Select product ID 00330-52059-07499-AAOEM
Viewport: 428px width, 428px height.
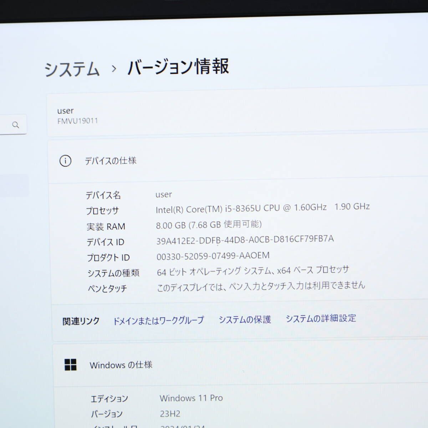tap(213, 256)
